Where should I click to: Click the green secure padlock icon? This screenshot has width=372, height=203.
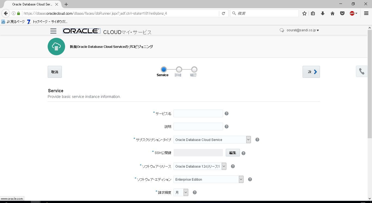[19, 13]
